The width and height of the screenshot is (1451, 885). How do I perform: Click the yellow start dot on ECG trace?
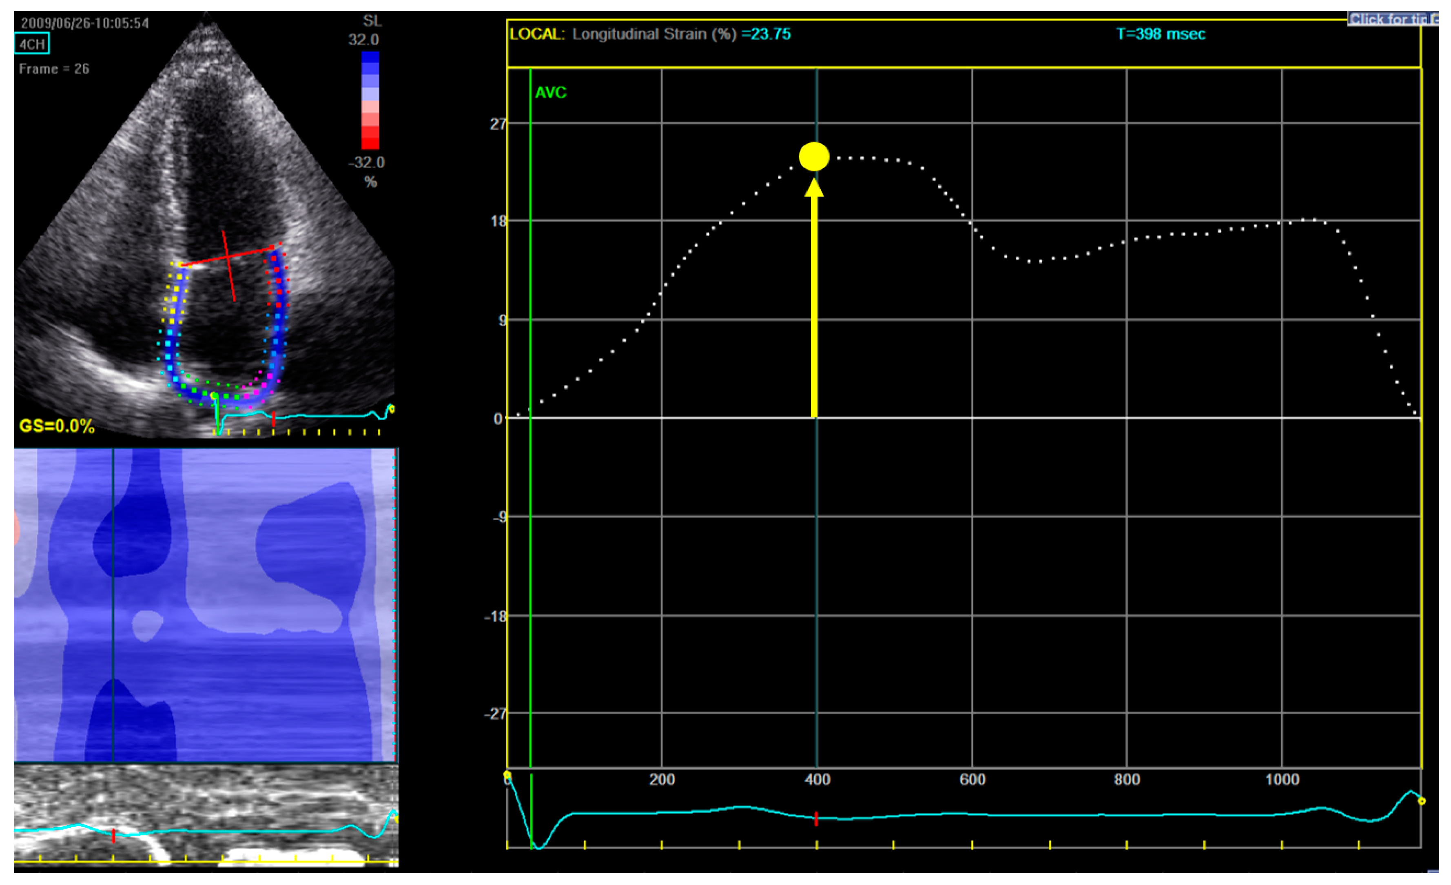pyautogui.click(x=507, y=775)
